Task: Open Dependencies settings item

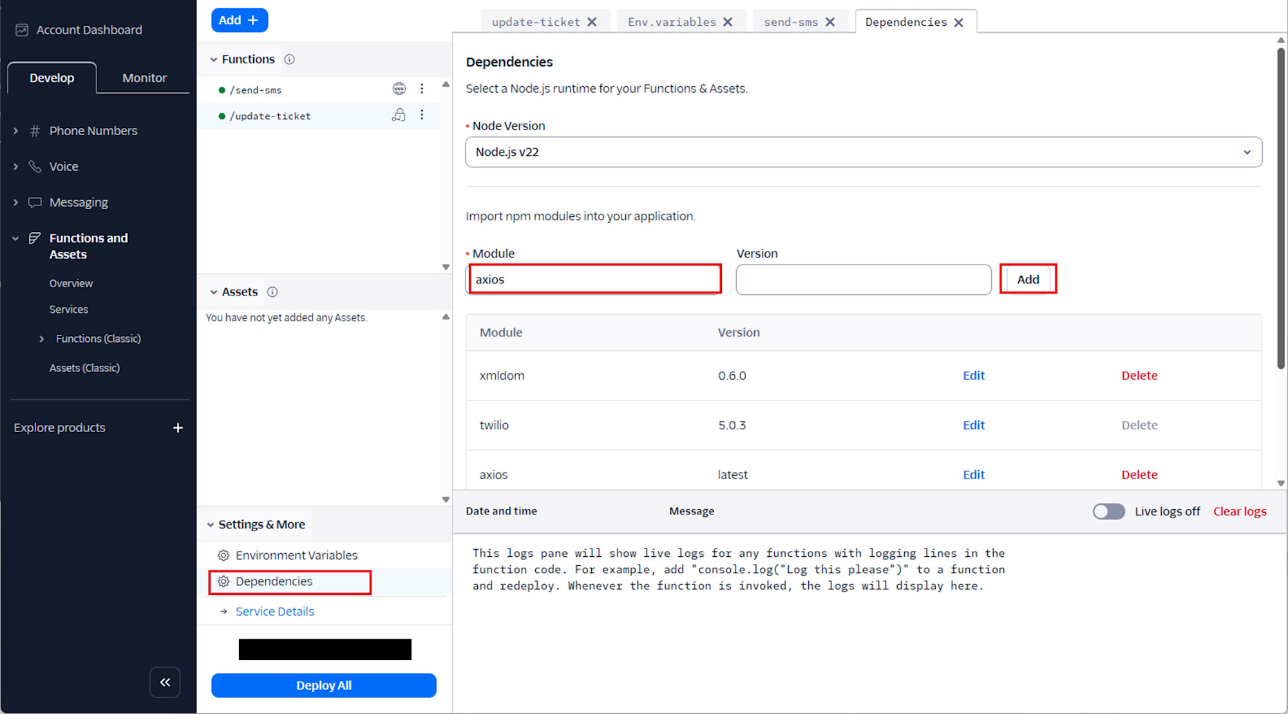Action: [x=274, y=581]
